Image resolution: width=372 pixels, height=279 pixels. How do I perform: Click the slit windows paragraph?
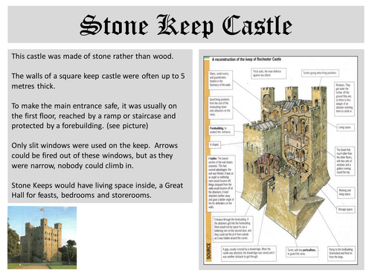coord(94,155)
